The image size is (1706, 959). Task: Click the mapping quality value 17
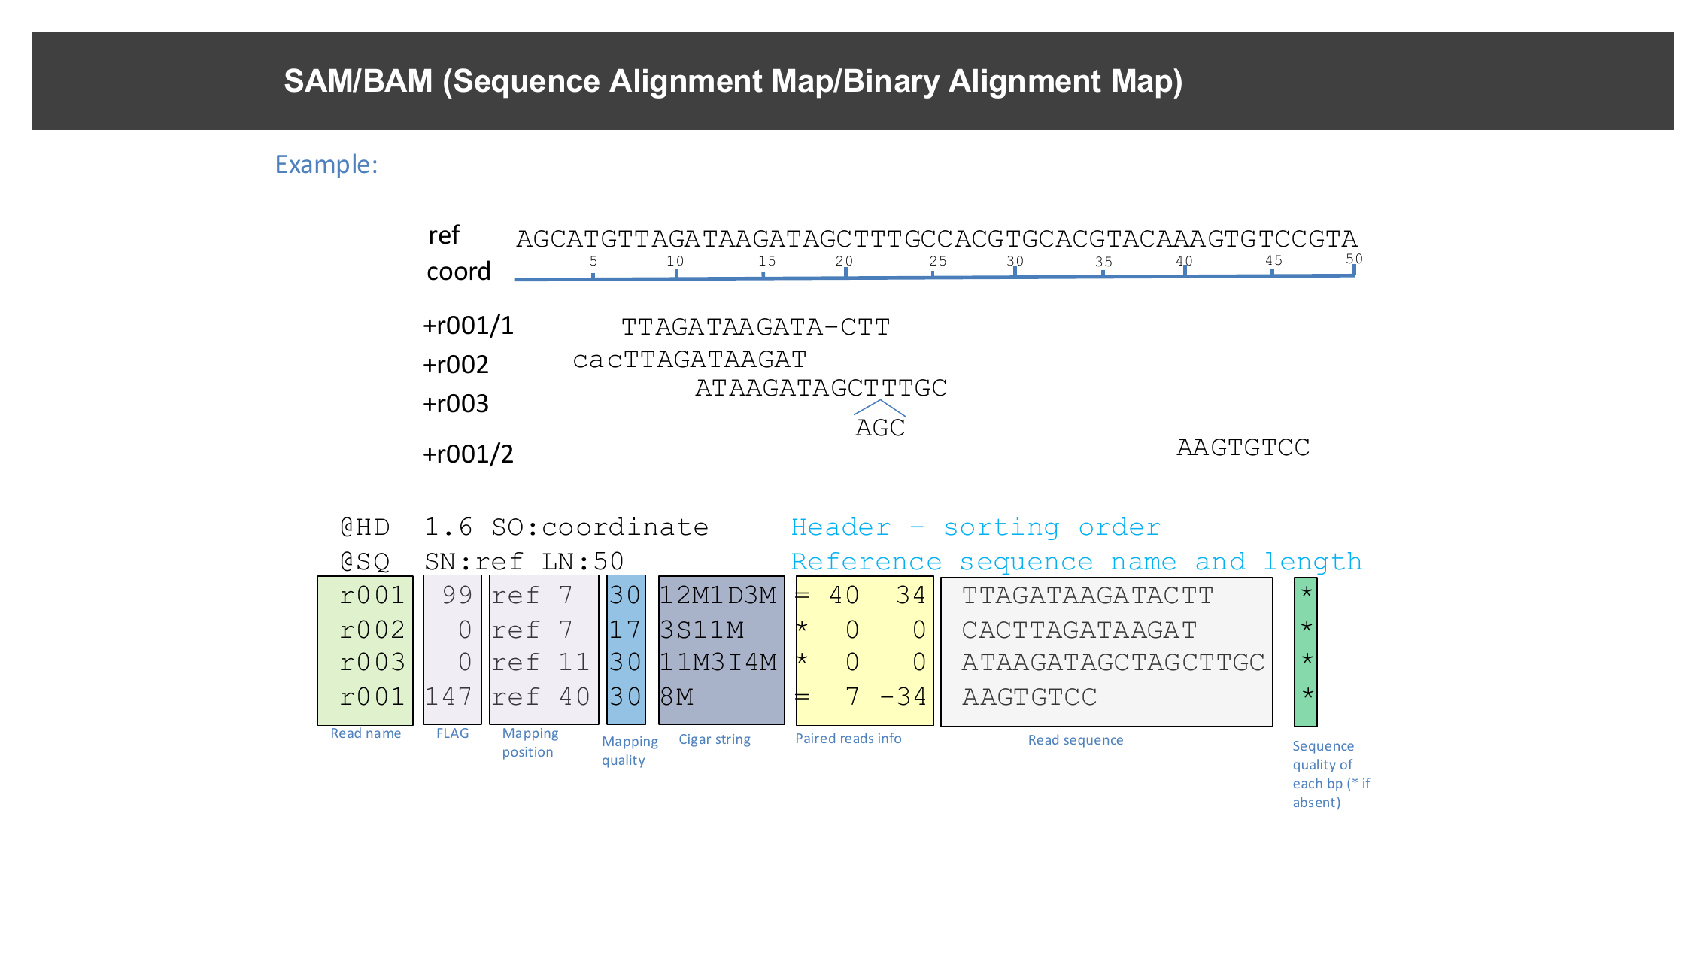[625, 630]
